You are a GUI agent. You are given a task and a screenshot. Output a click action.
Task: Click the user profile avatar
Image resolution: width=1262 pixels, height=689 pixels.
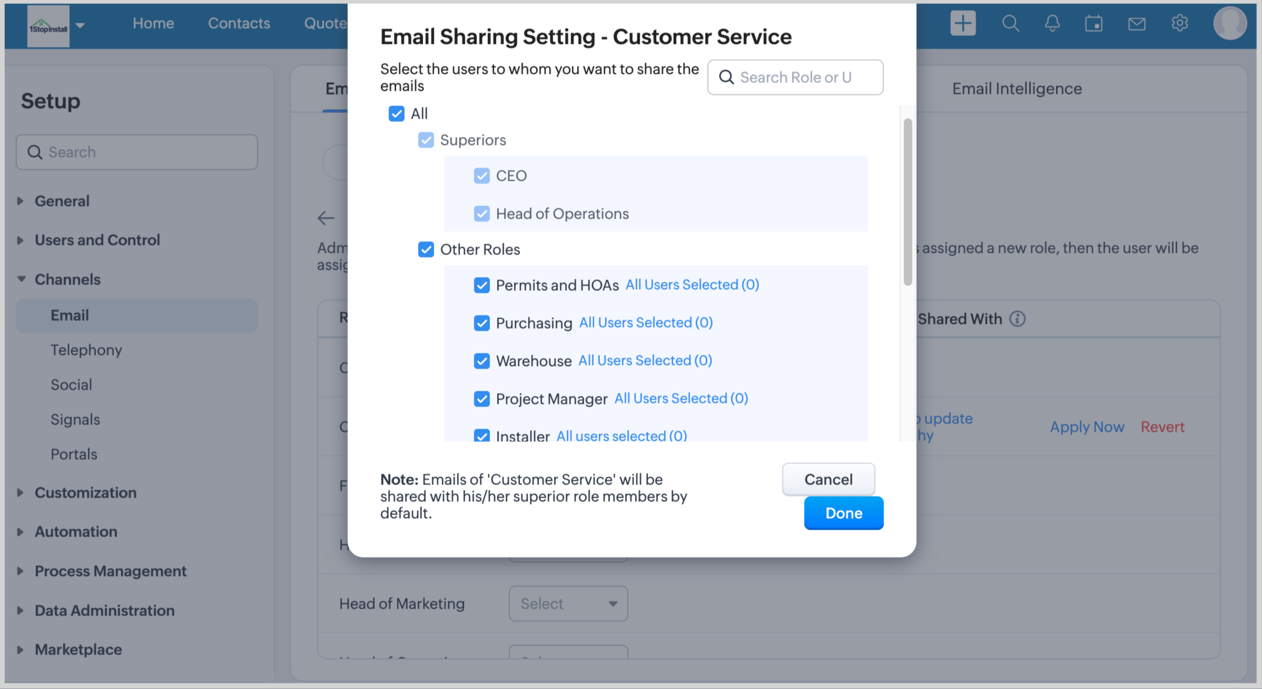click(x=1230, y=23)
